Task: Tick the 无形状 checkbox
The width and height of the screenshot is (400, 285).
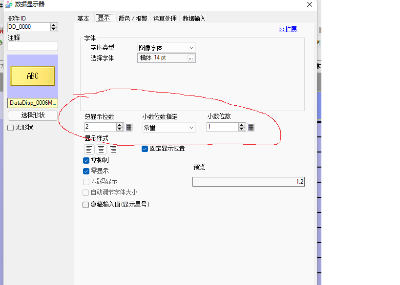Action: click(x=11, y=128)
